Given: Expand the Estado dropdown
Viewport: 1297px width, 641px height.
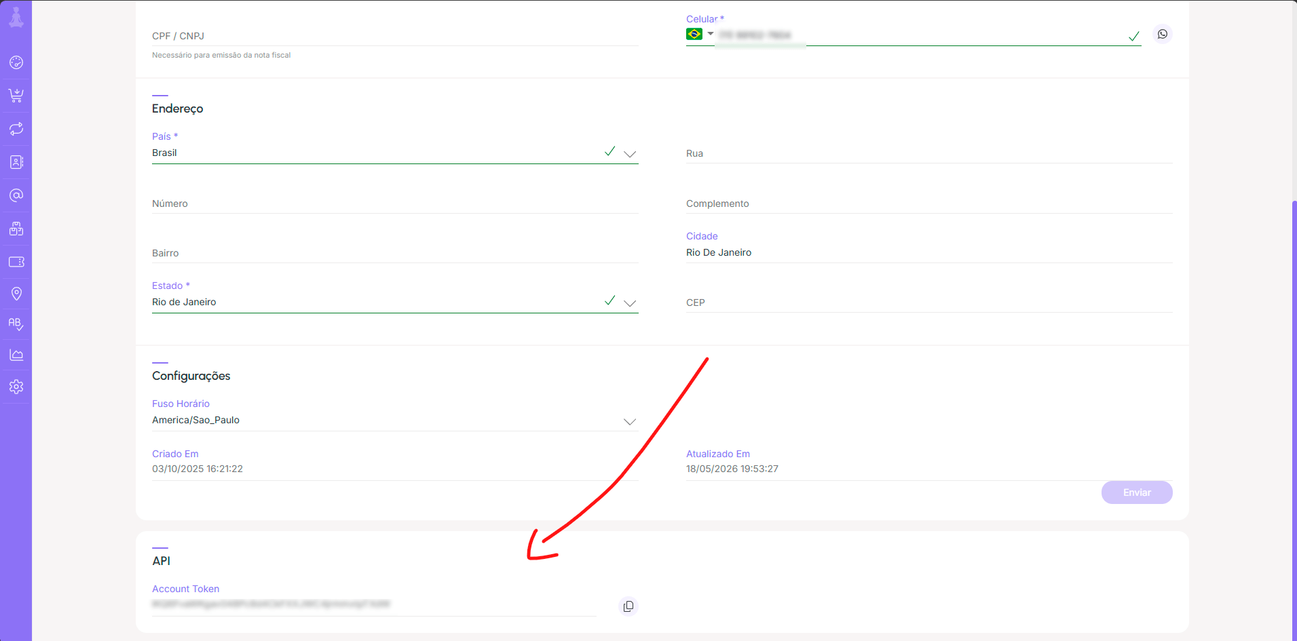Looking at the screenshot, I should point(630,303).
